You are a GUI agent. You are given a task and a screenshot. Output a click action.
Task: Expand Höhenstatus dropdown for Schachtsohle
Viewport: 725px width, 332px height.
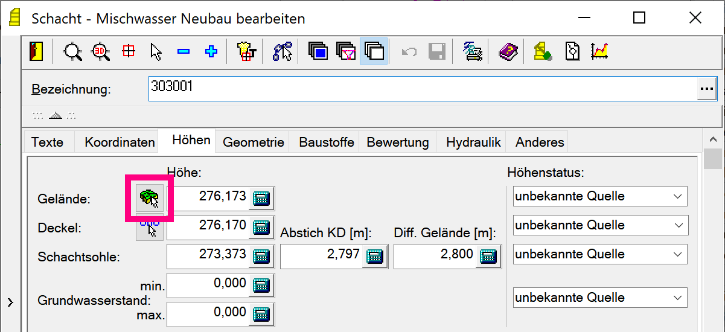(599, 254)
